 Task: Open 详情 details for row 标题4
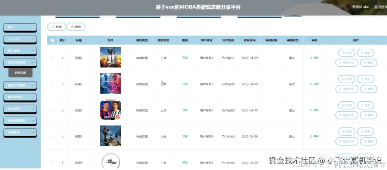coord(347,132)
